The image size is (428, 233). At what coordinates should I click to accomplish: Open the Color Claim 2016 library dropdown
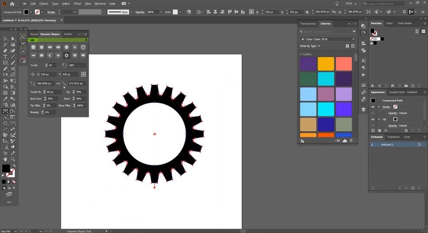pos(328,39)
